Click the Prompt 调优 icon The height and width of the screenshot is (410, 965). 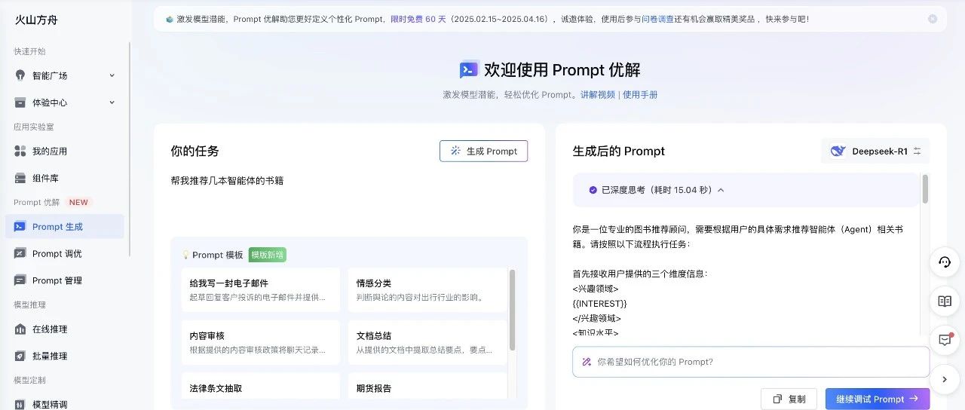coord(20,254)
